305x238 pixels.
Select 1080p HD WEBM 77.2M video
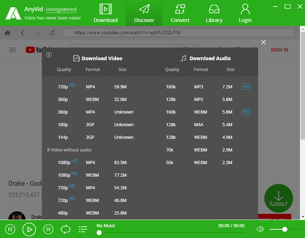click(96, 175)
